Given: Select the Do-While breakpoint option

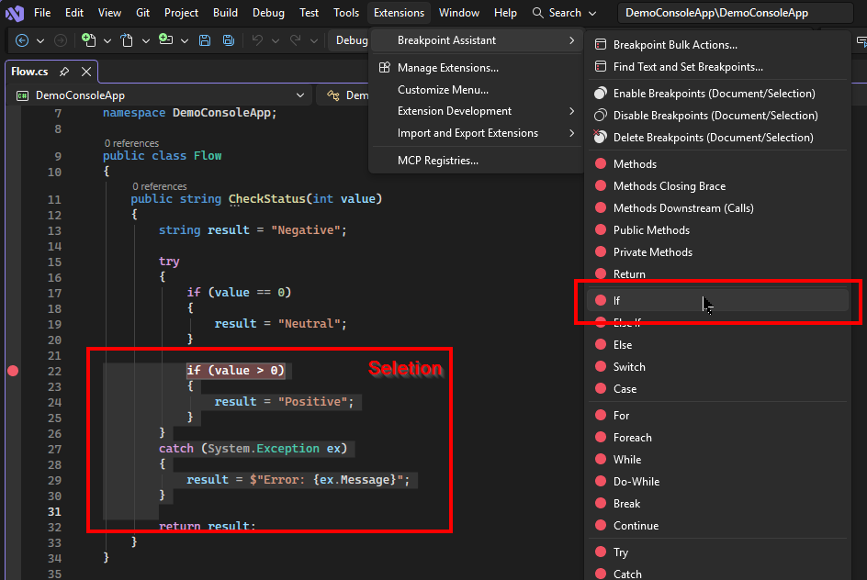Looking at the screenshot, I should 717,482.
